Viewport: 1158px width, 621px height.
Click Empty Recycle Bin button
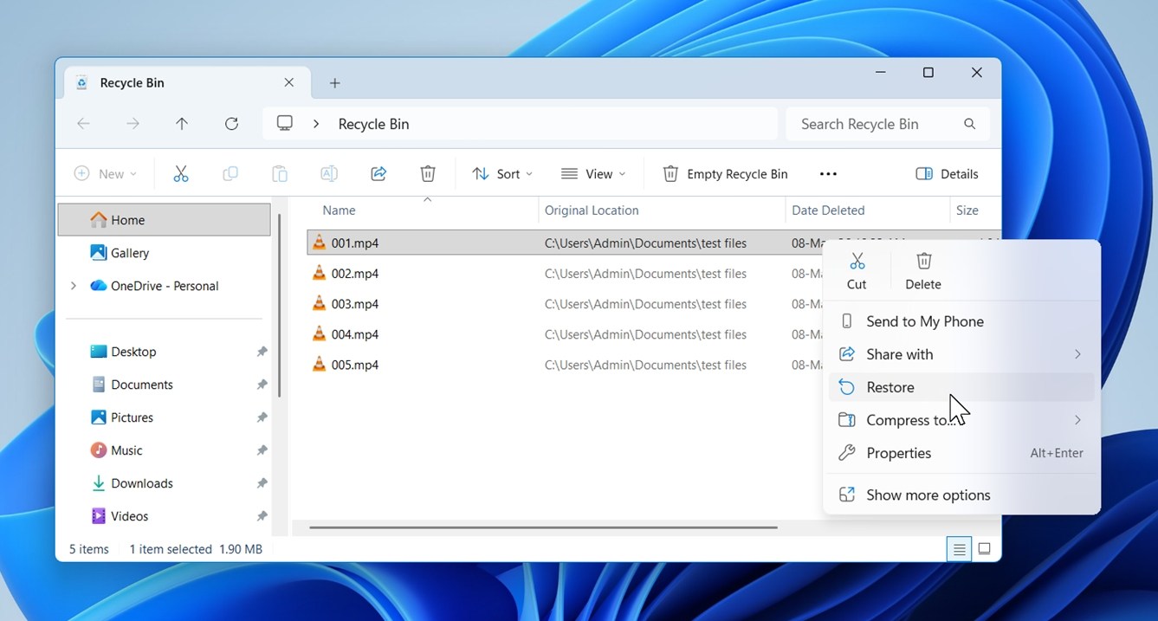726,174
